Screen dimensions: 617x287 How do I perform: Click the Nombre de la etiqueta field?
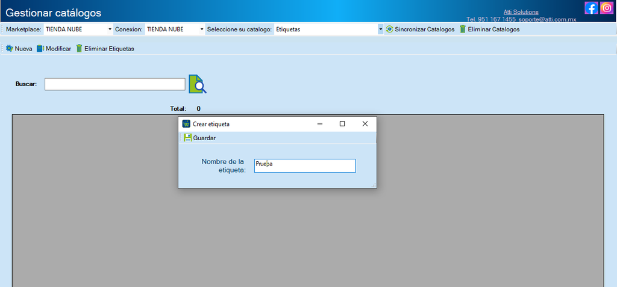[305, 165]
